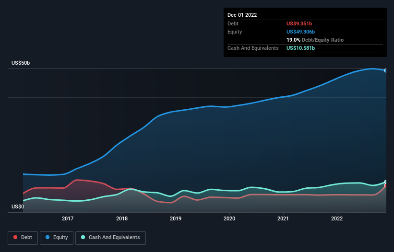Click the 2022 x-axis label
394x252 pixels.
[x=337, y=218]
